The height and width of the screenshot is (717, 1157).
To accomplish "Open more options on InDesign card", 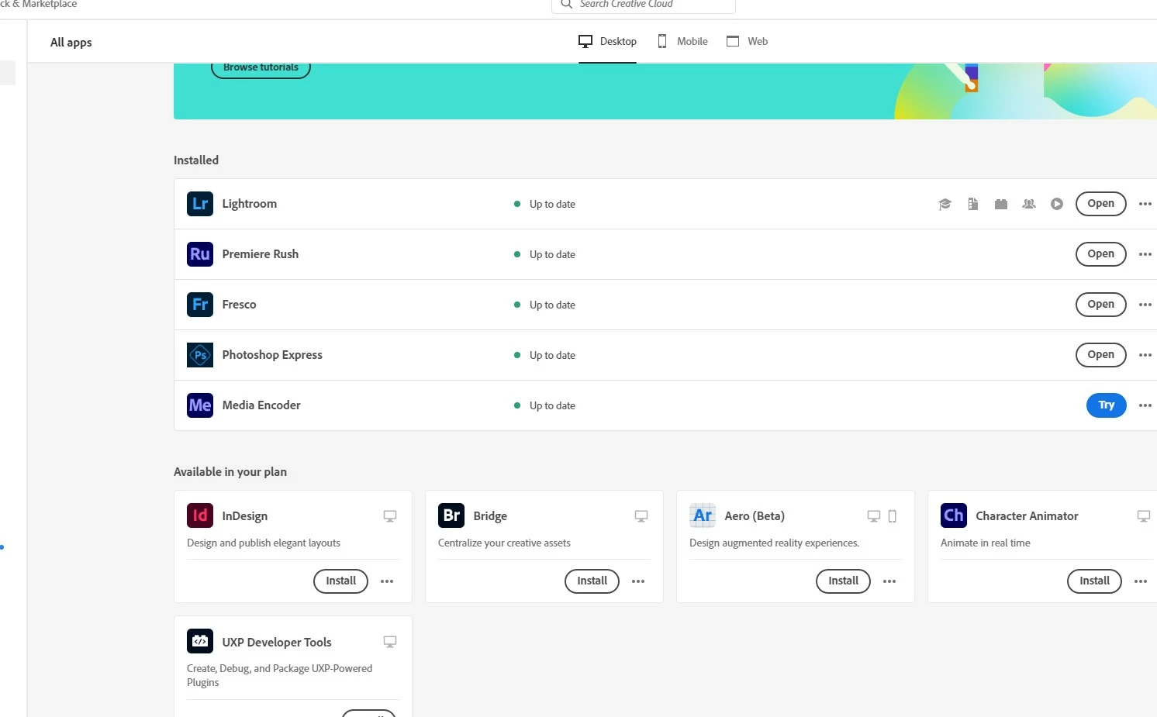I will click(x=387, y=581).
